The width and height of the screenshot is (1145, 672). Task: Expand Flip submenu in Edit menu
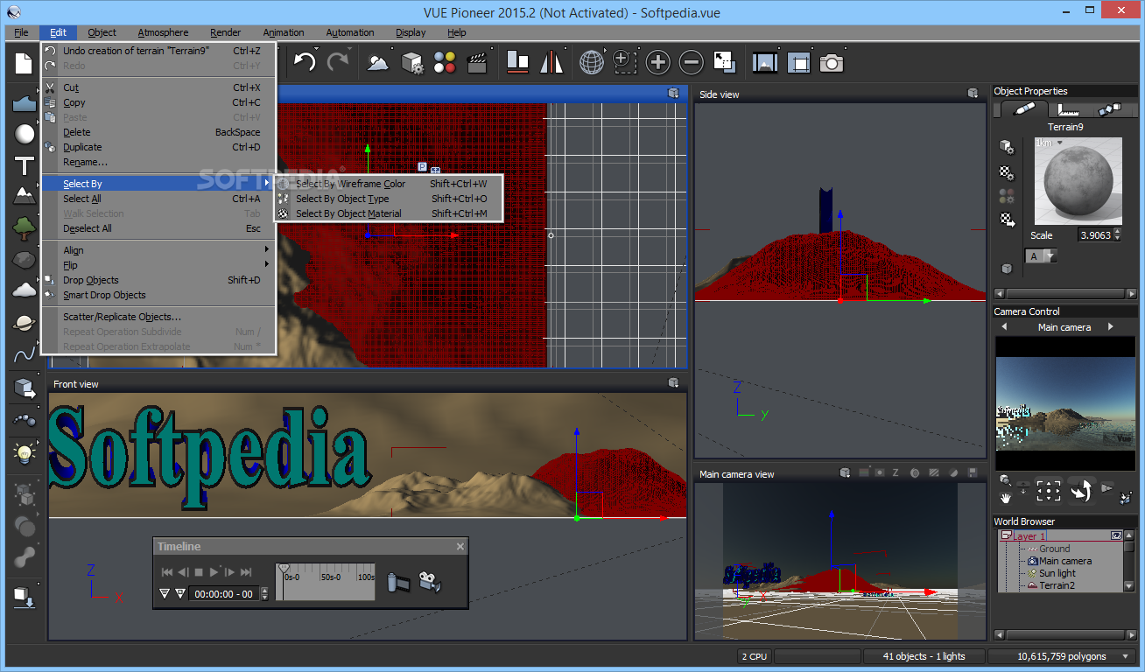[158, 265]
